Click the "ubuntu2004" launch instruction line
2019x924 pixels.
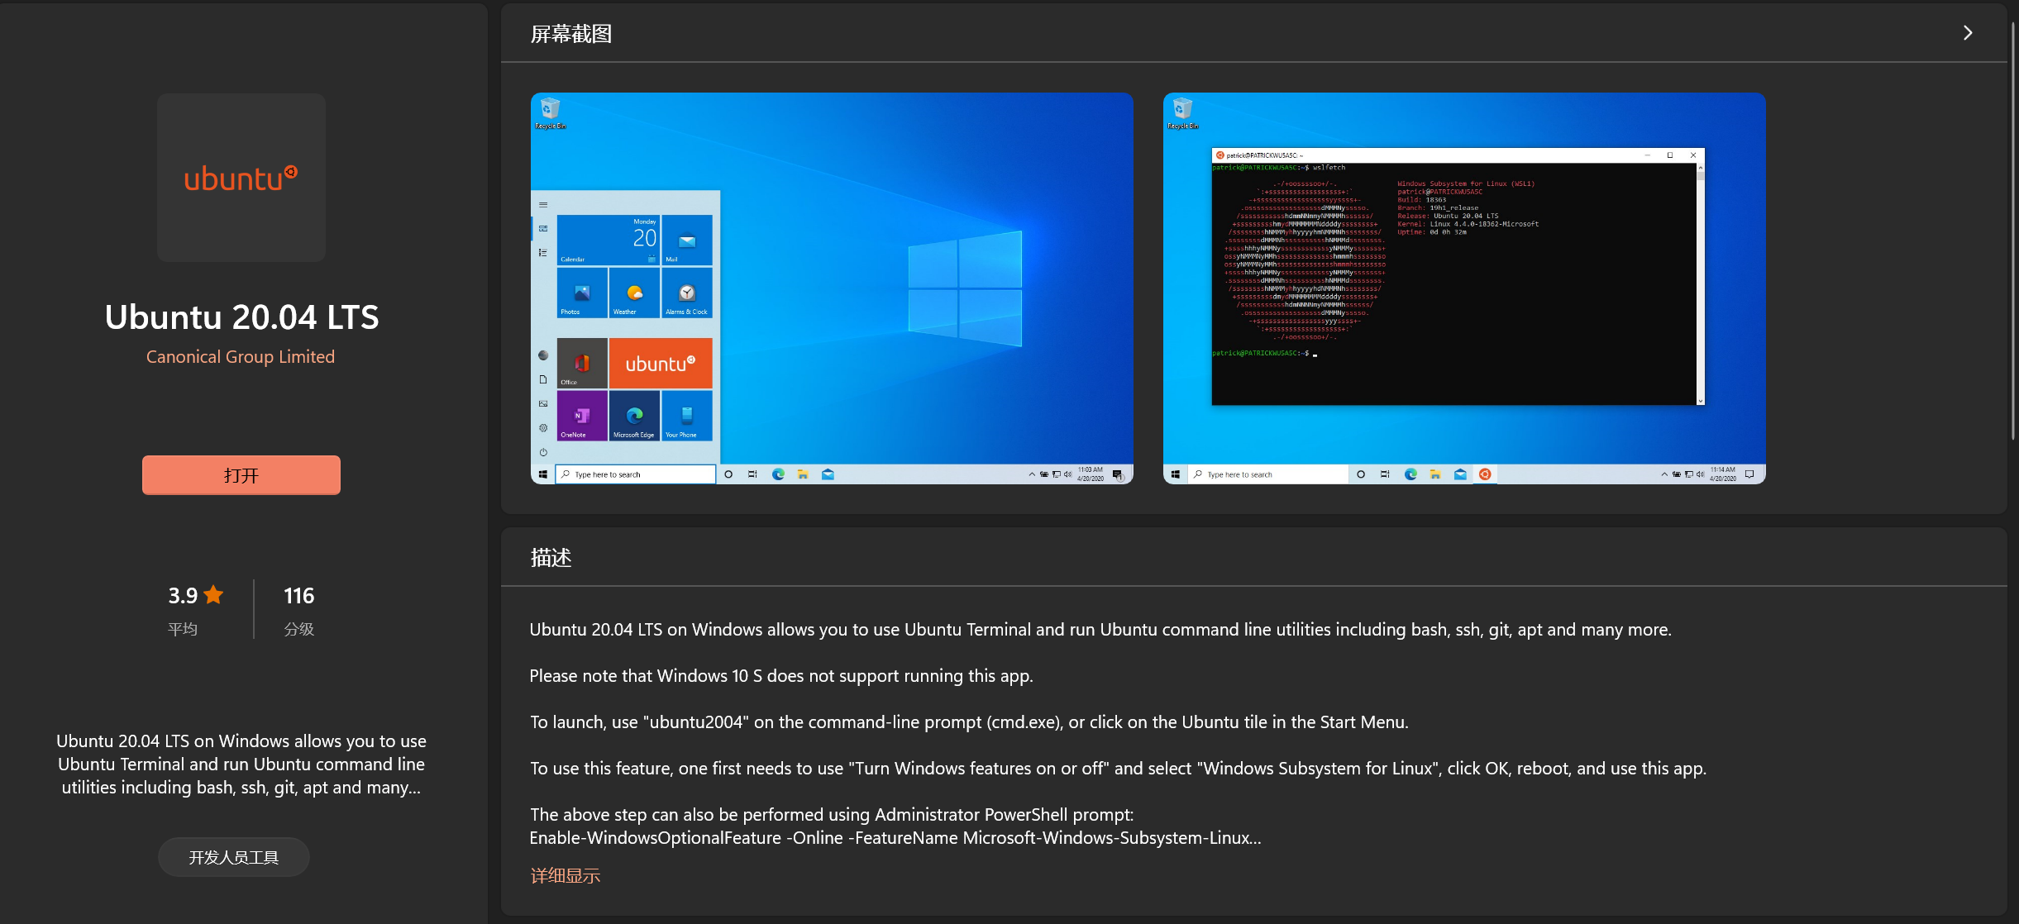pyautogui.click(x=969, y=722)
